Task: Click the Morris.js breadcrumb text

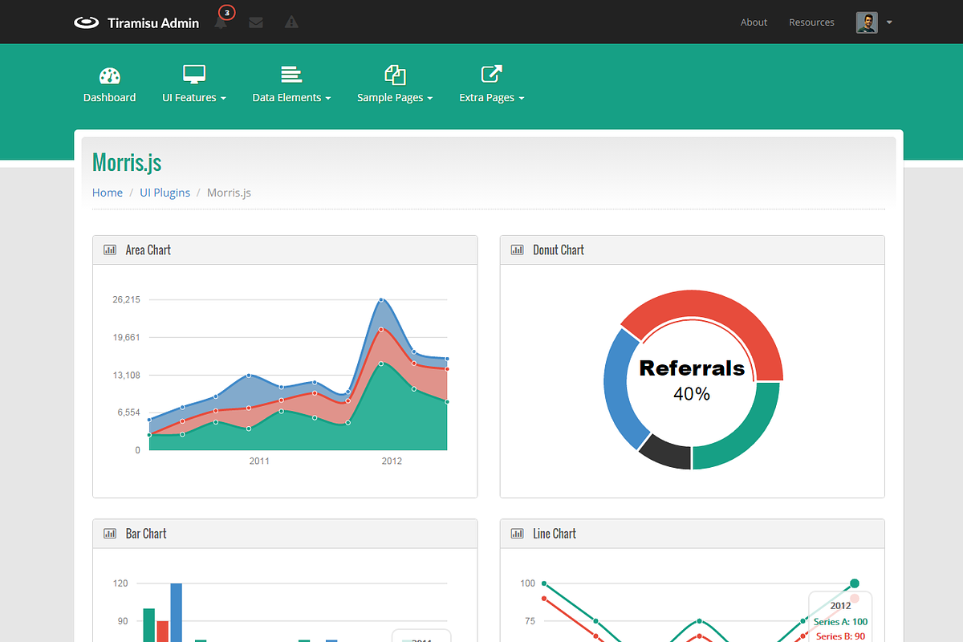Action: pyautogui.click(x=229, y=193)
